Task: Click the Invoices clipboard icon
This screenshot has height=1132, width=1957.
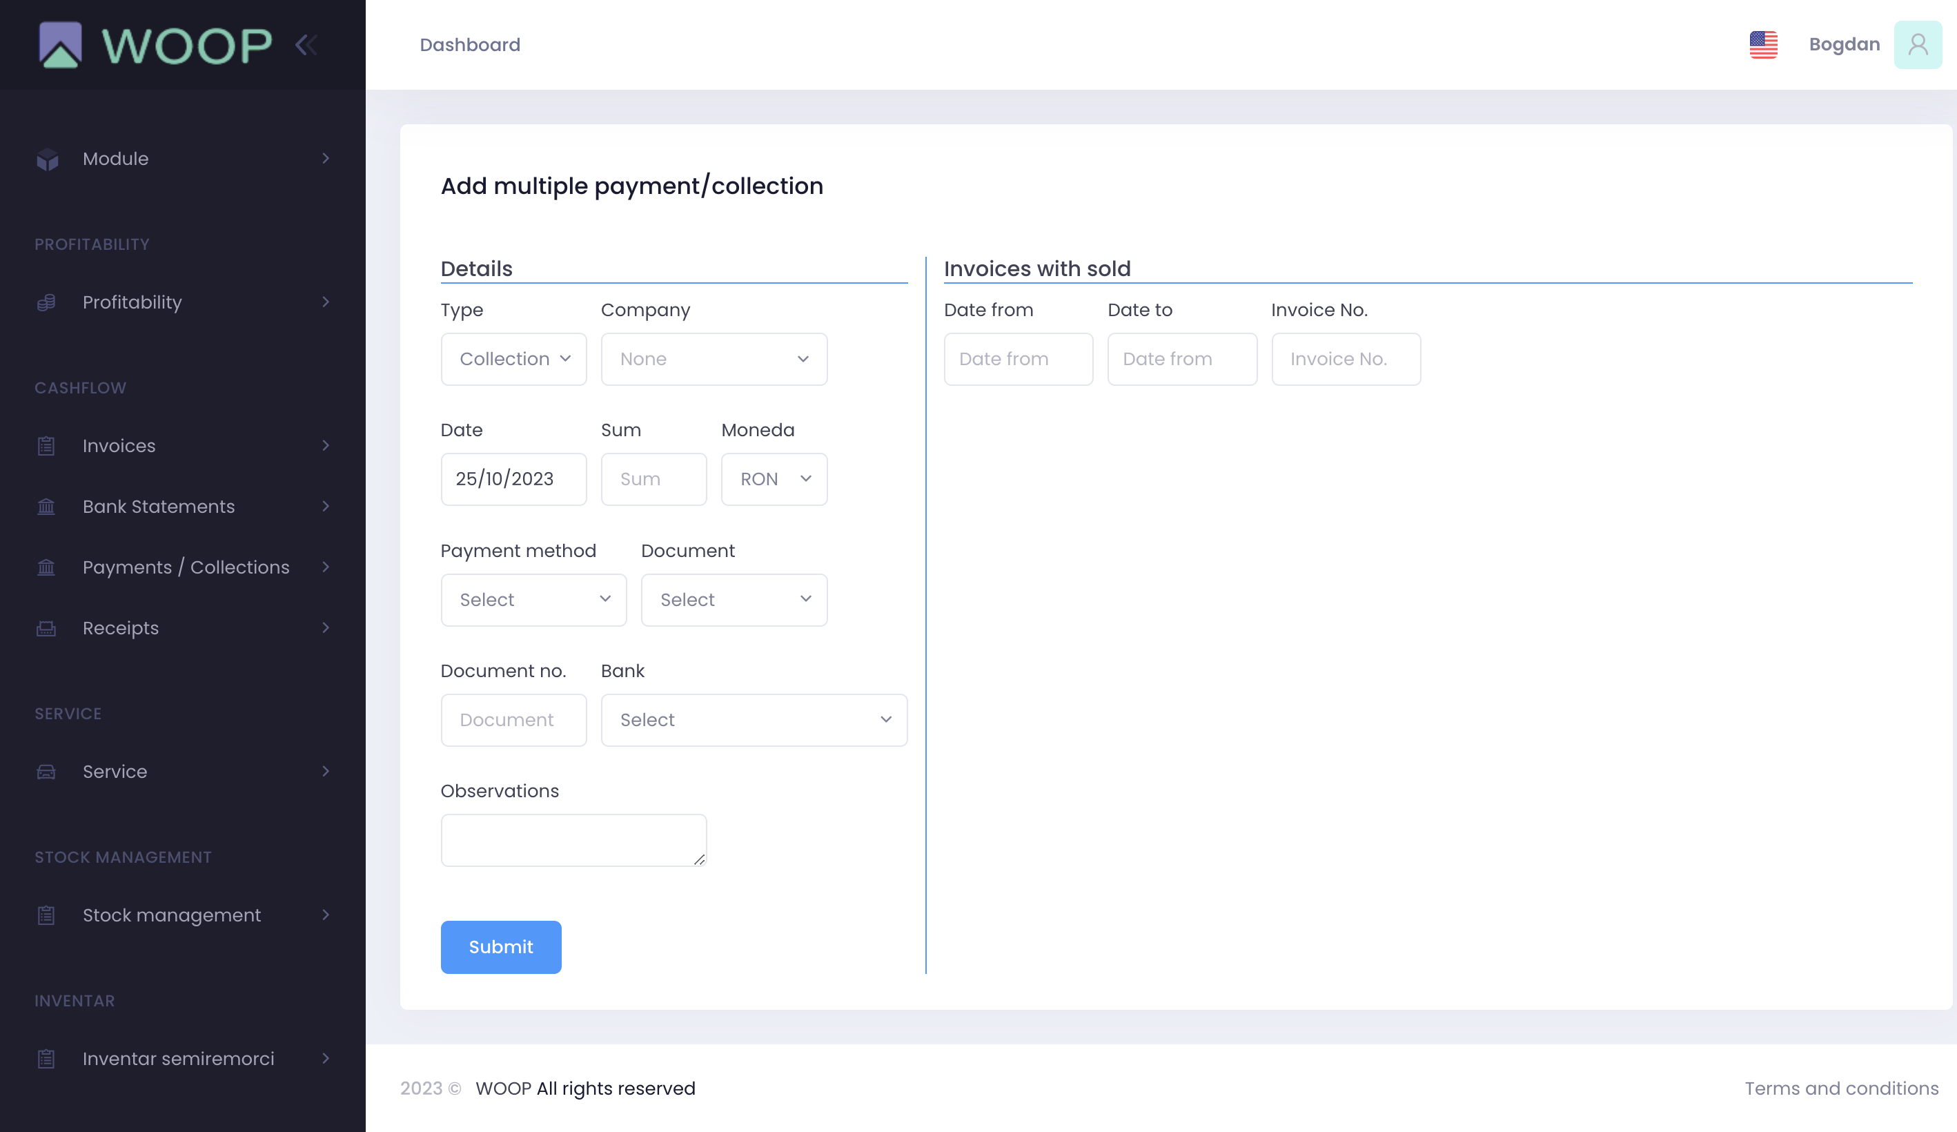Action: tap(47, 446)
